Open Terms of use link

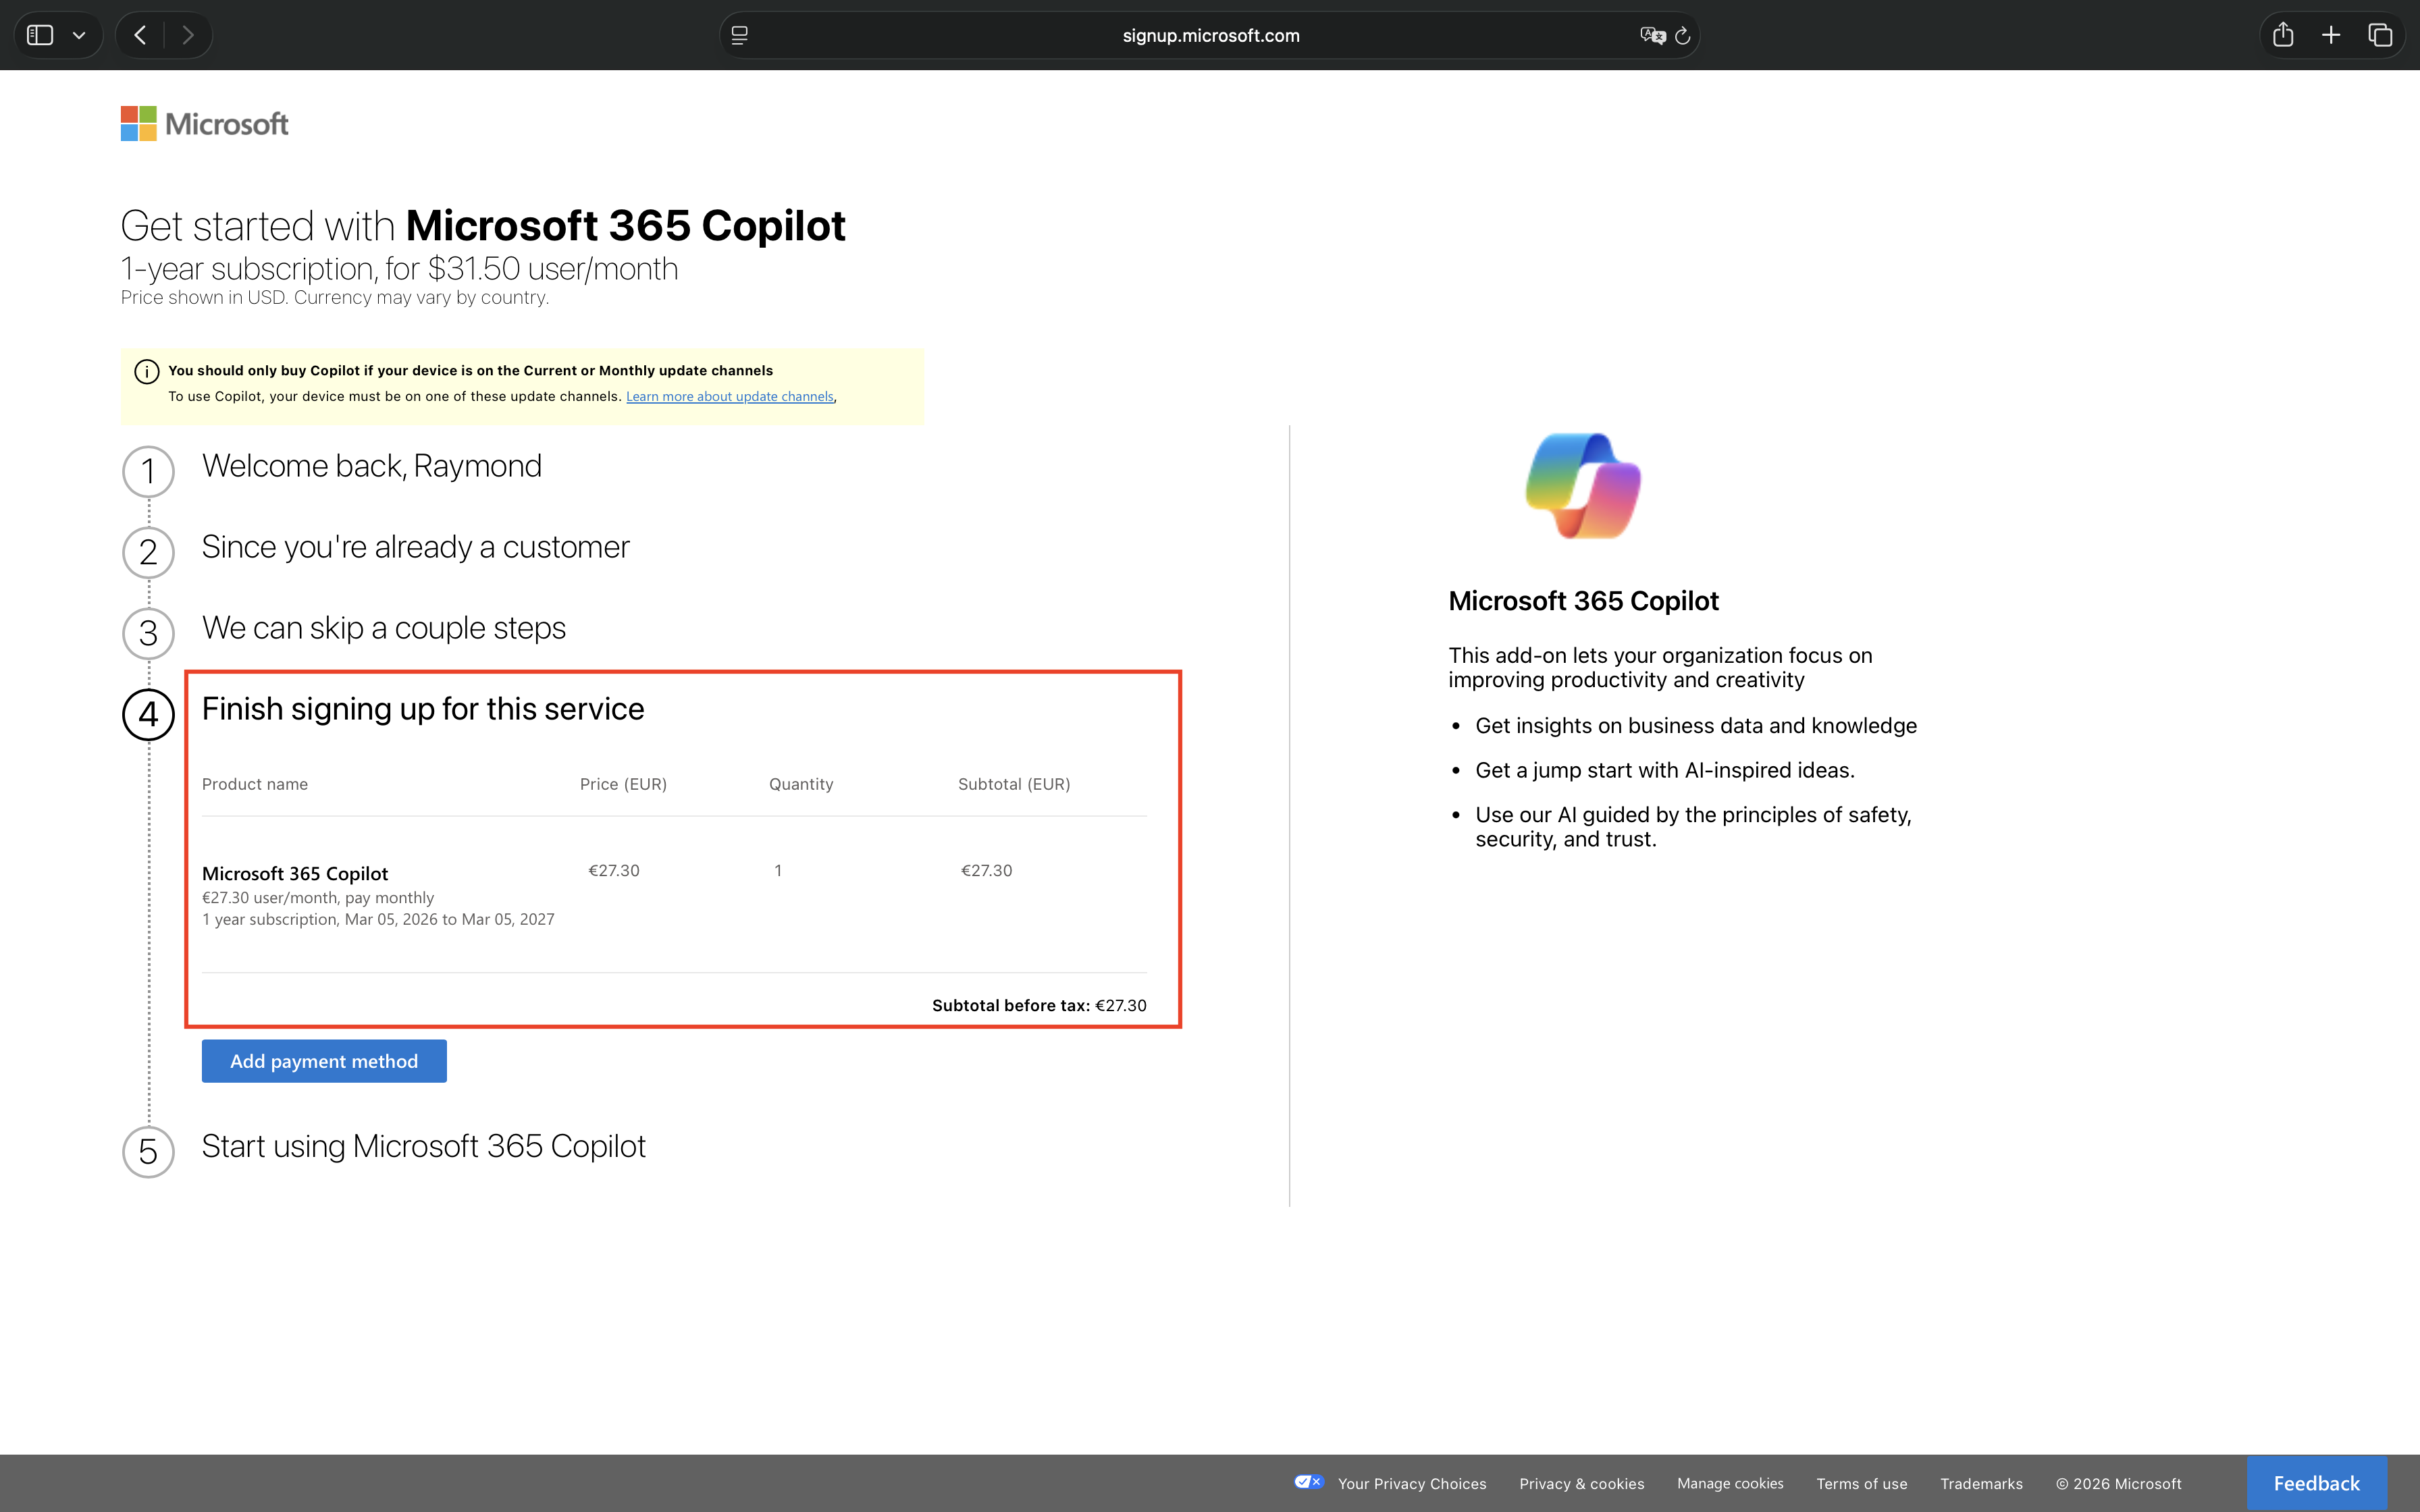tap(1861, 1483)
